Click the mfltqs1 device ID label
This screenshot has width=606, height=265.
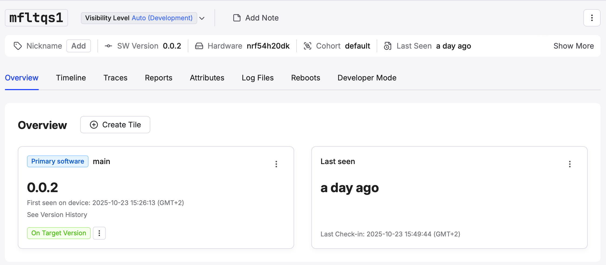click(x=36, y=18)
